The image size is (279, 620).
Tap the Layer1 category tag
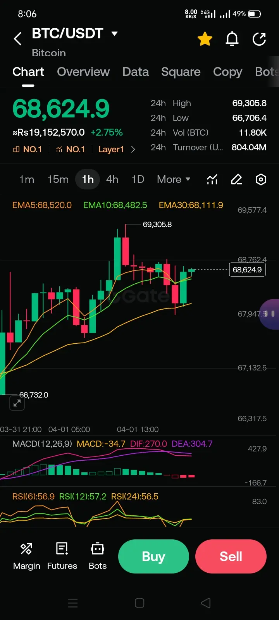click(x=111, y=150)
